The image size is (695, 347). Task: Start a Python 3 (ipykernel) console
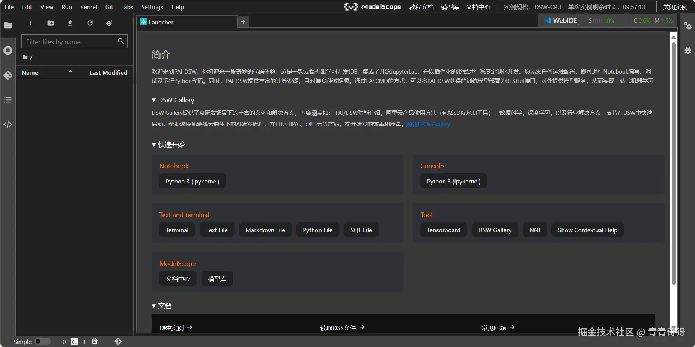click(x=454, y=181)
